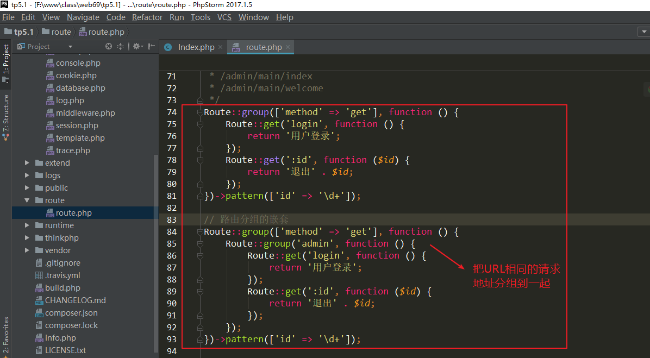Fold the code block at line 89
This screenshot has height=358, width=650.
200,291
